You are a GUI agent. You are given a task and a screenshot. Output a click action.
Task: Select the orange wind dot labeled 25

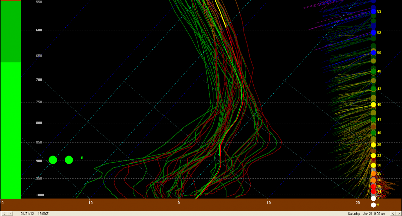pos(373,173)
